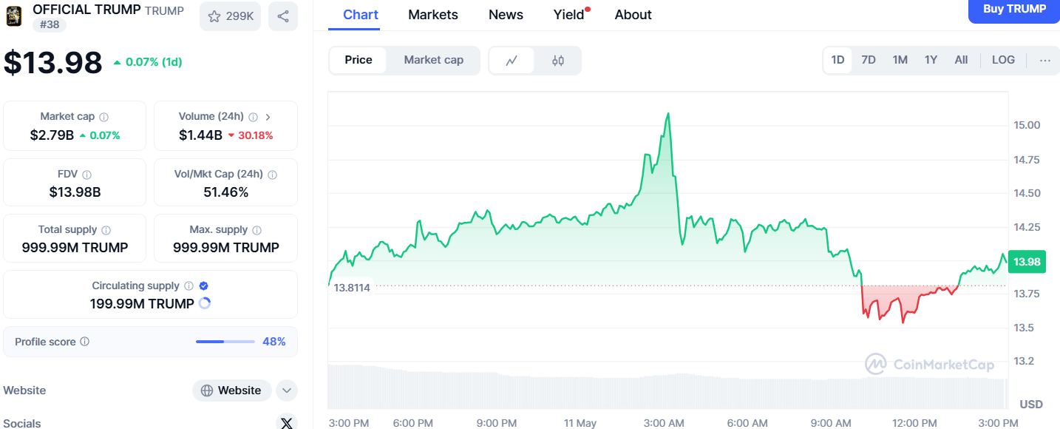Open Vol/Mkt Cap (24h) info icon
1060x429 pixels.
coord(272,175)
